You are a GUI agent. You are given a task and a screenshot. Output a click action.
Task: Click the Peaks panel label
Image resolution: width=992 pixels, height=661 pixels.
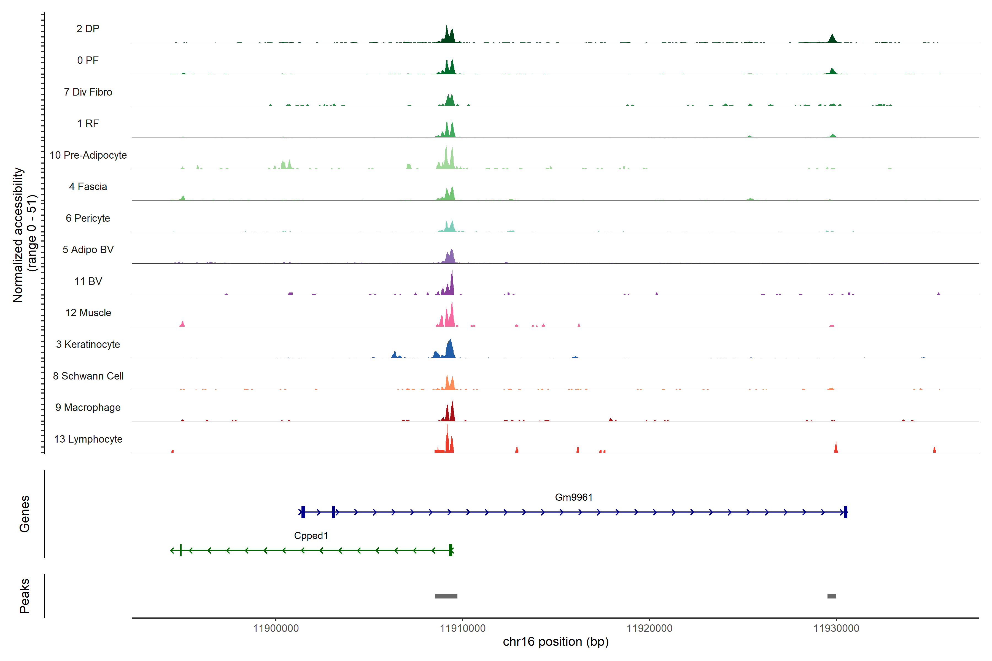[x=25, y=596]
